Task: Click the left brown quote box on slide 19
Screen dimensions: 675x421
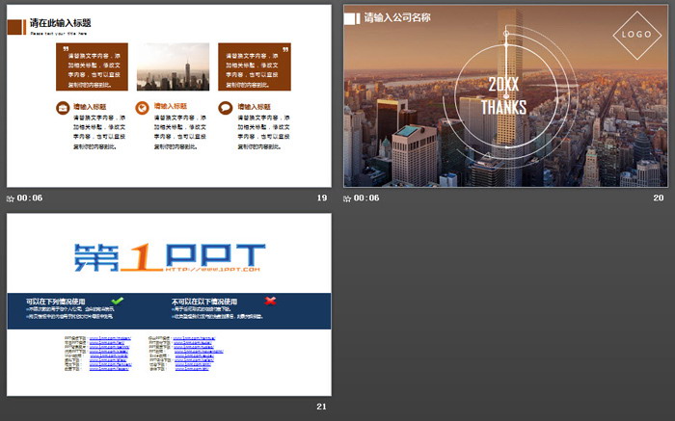Action: [93, 67]
